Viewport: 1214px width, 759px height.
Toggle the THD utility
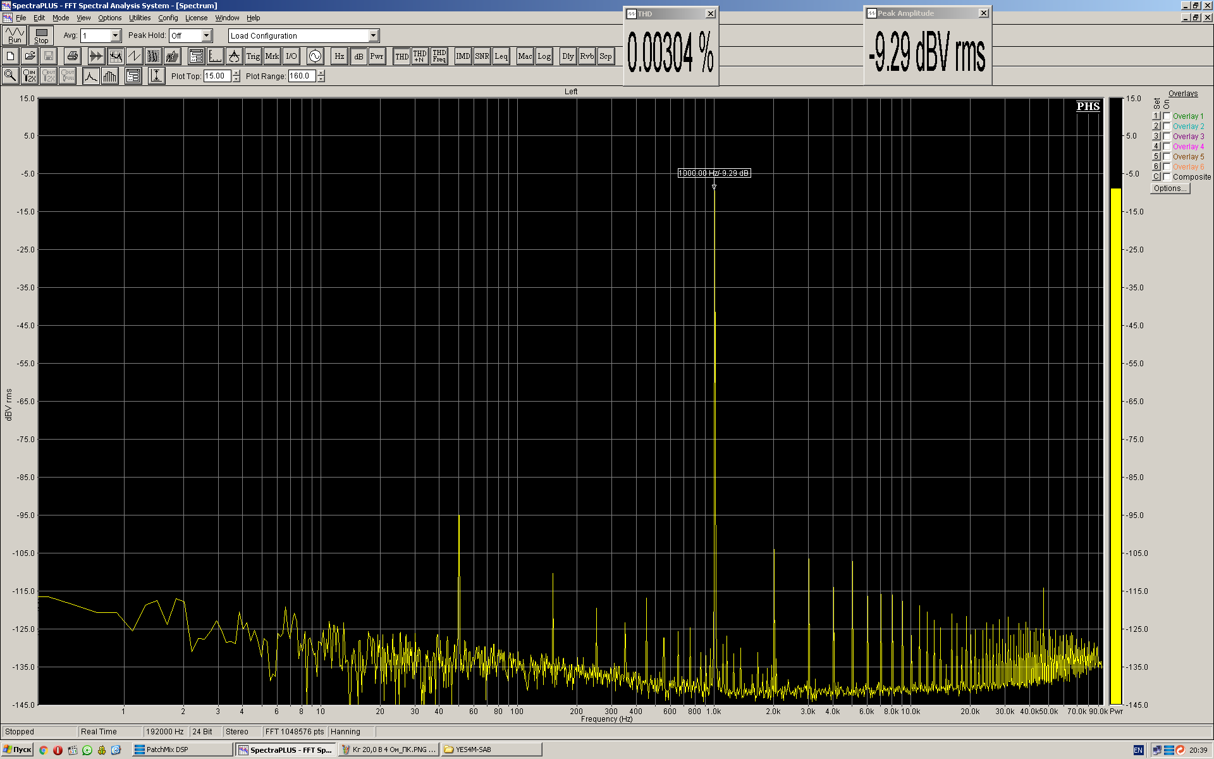pos(402,56)
